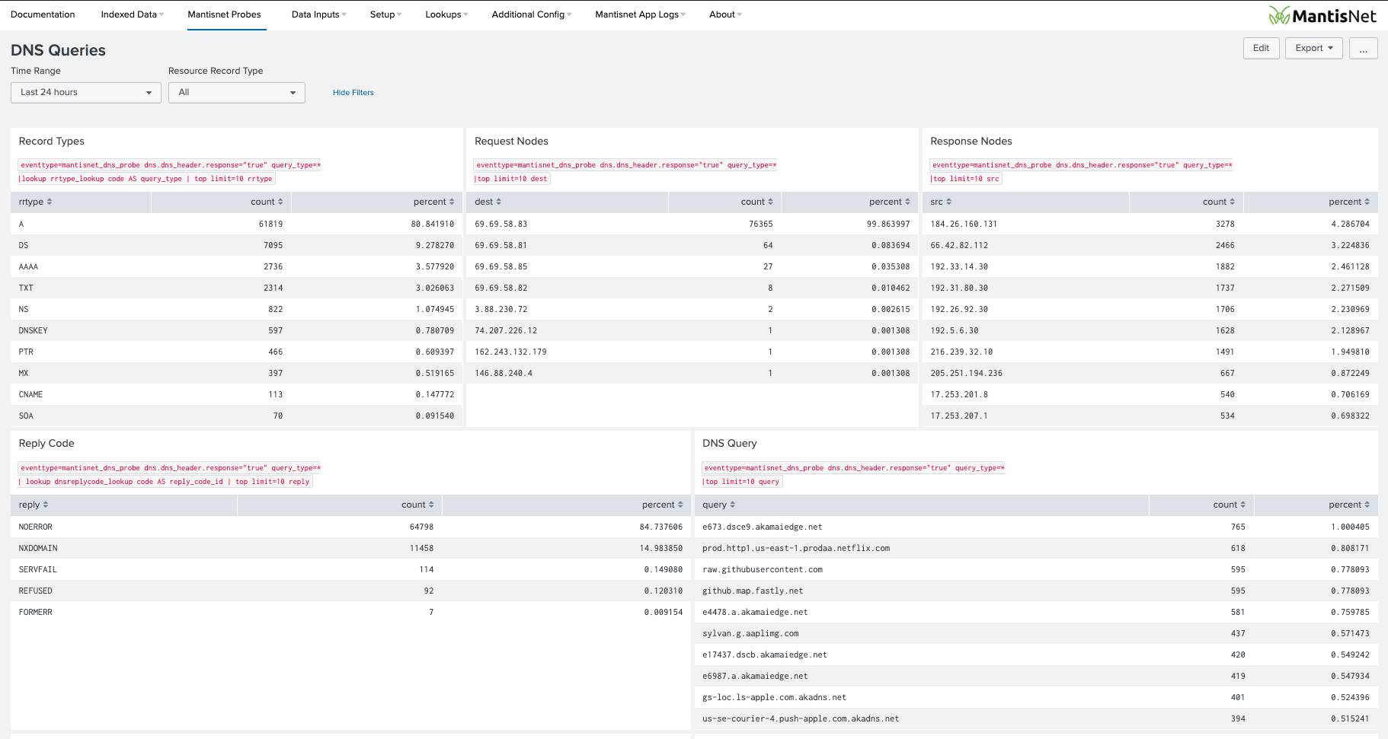
Task: Sort Request Nodes table by percent
Action: 889,202
